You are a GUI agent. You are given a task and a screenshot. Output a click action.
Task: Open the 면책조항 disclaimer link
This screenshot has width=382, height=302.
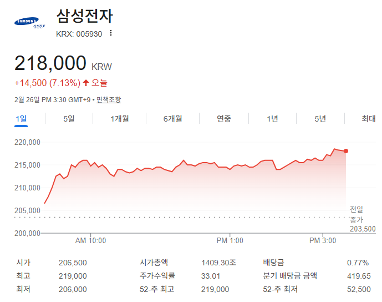point(109,100)
